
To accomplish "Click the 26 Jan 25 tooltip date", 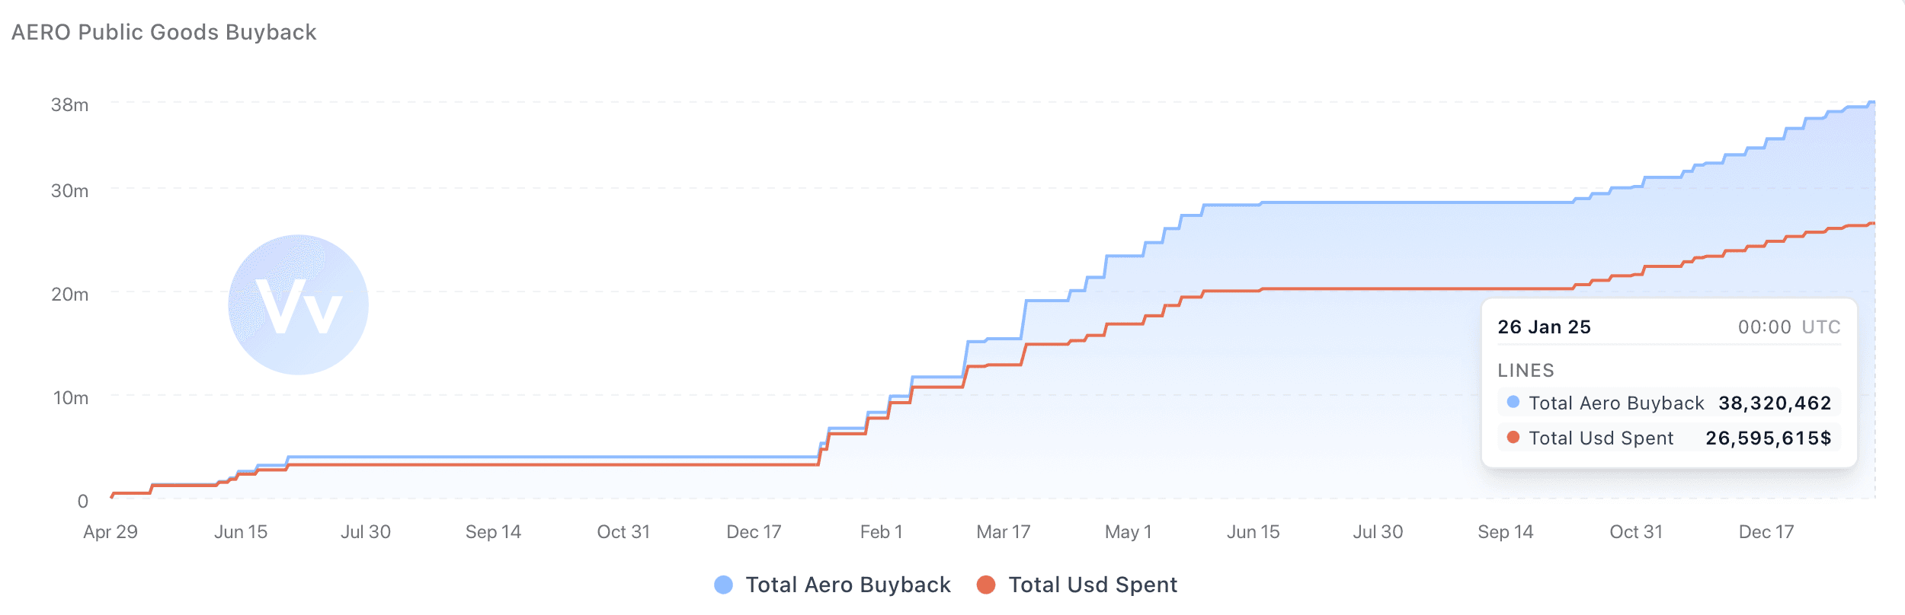I will (x=1544, y=327).
